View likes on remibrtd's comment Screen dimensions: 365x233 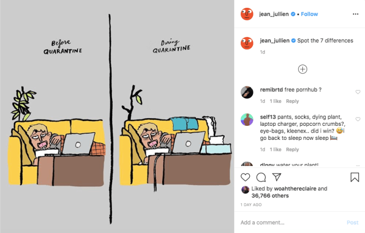(x=275, y=101)
